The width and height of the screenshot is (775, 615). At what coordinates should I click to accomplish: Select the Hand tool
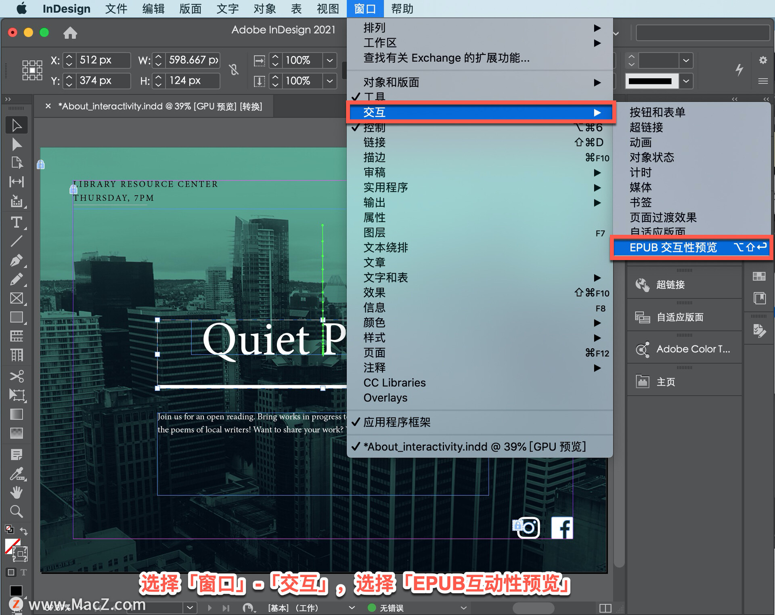pos(17,492)
